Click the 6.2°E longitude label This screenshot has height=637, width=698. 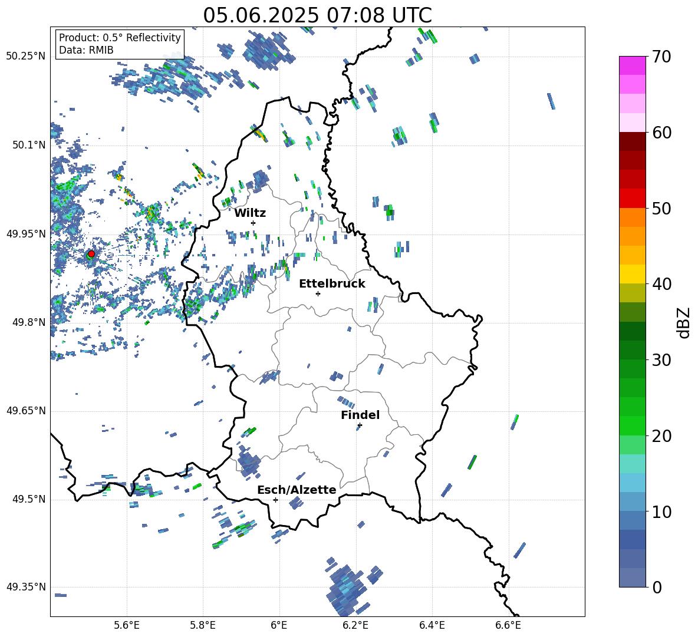pos(355,625)
